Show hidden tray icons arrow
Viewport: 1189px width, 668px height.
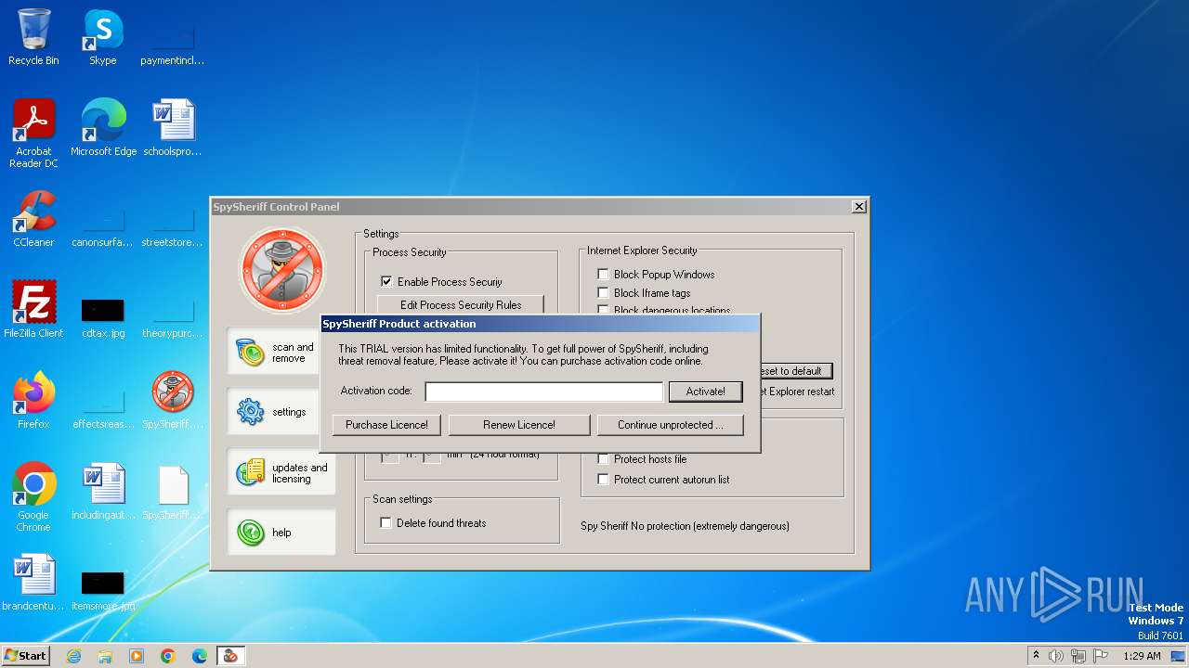click(x=1036, y=656)
